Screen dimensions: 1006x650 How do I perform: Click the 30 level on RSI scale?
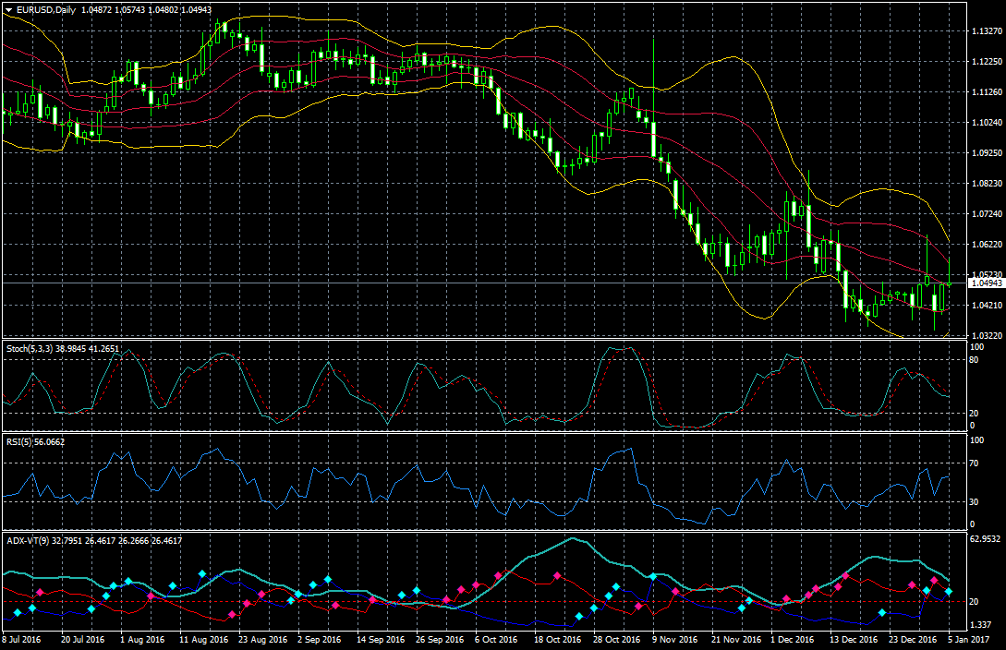coord(974,501)
